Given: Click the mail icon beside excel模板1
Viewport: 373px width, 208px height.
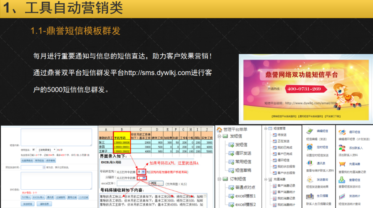Looking at the screenshot, I should point(231,196).
